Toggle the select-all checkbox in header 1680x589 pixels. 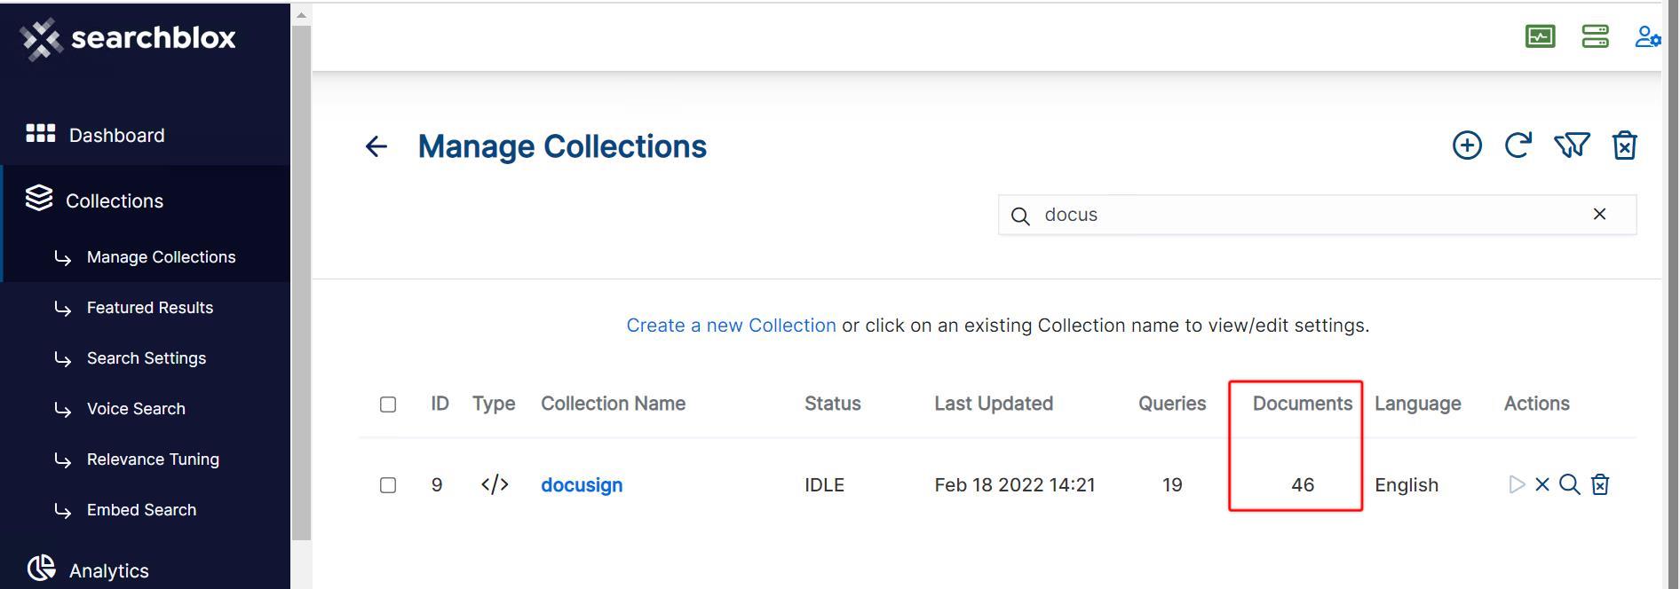click(x=388, y=404)
